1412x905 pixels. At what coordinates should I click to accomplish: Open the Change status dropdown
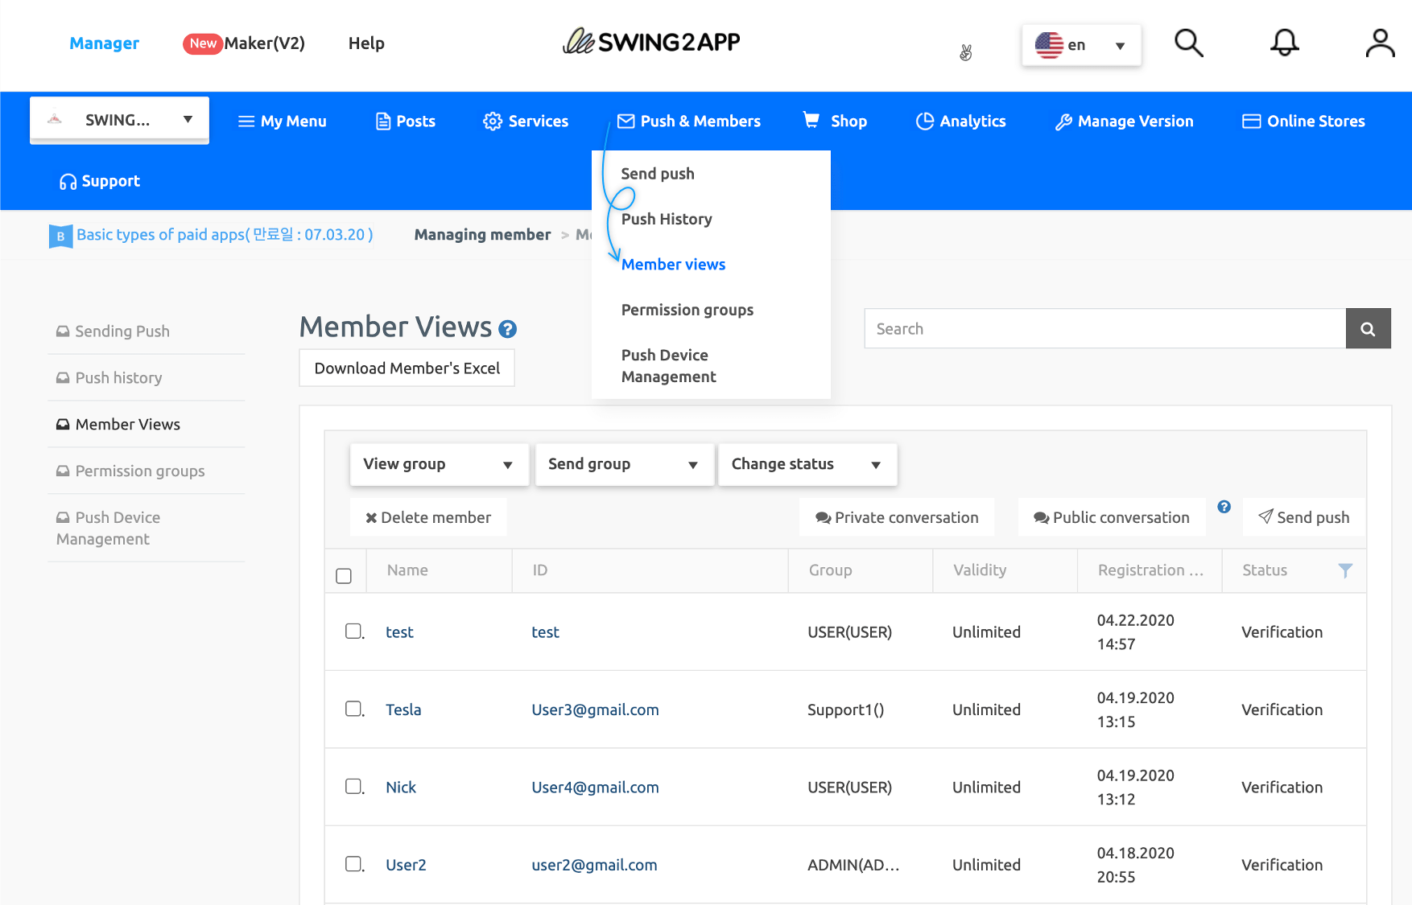click(x=807, y=464)
